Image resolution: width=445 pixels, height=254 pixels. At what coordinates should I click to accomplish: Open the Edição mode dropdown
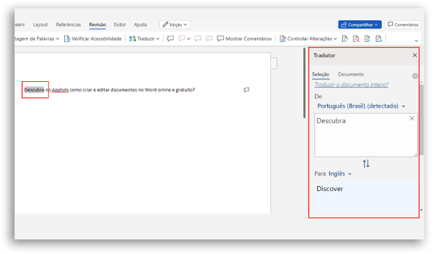click(175, 25)
